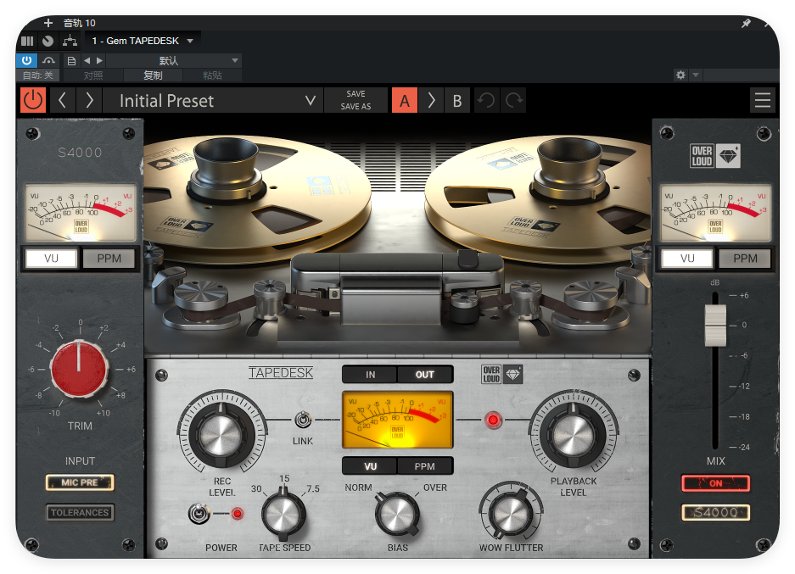This screenshot has height=574, width=795.
Task: Toggle the TOLERANCES button
Action: (x=80, y=512)
